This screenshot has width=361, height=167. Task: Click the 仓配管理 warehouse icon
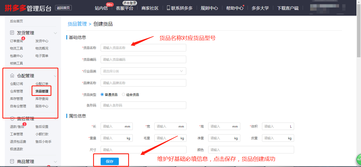pyautogui.click(x=12, y=76)
